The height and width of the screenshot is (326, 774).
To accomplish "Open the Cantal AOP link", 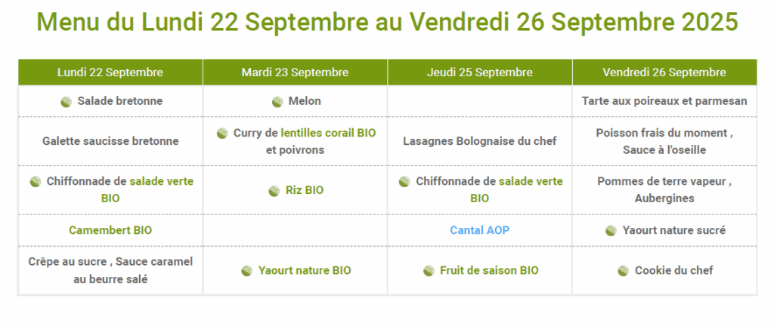I will (x=480, y=230).
